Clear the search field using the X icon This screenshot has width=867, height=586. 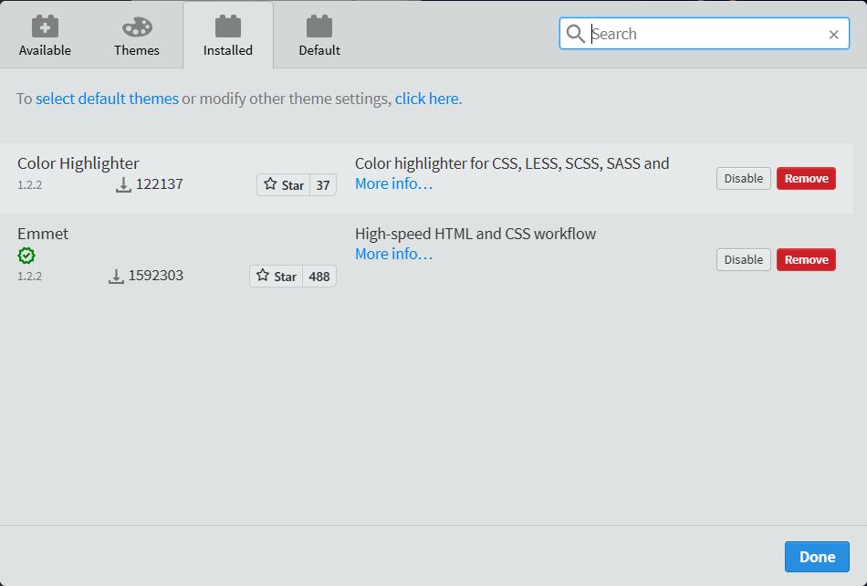point(832,34)
